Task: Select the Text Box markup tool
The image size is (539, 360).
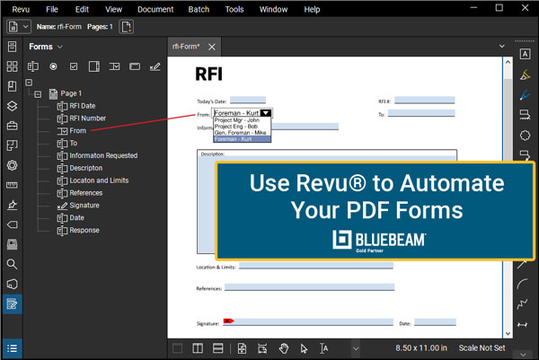Action: click(x=525, y=54)
